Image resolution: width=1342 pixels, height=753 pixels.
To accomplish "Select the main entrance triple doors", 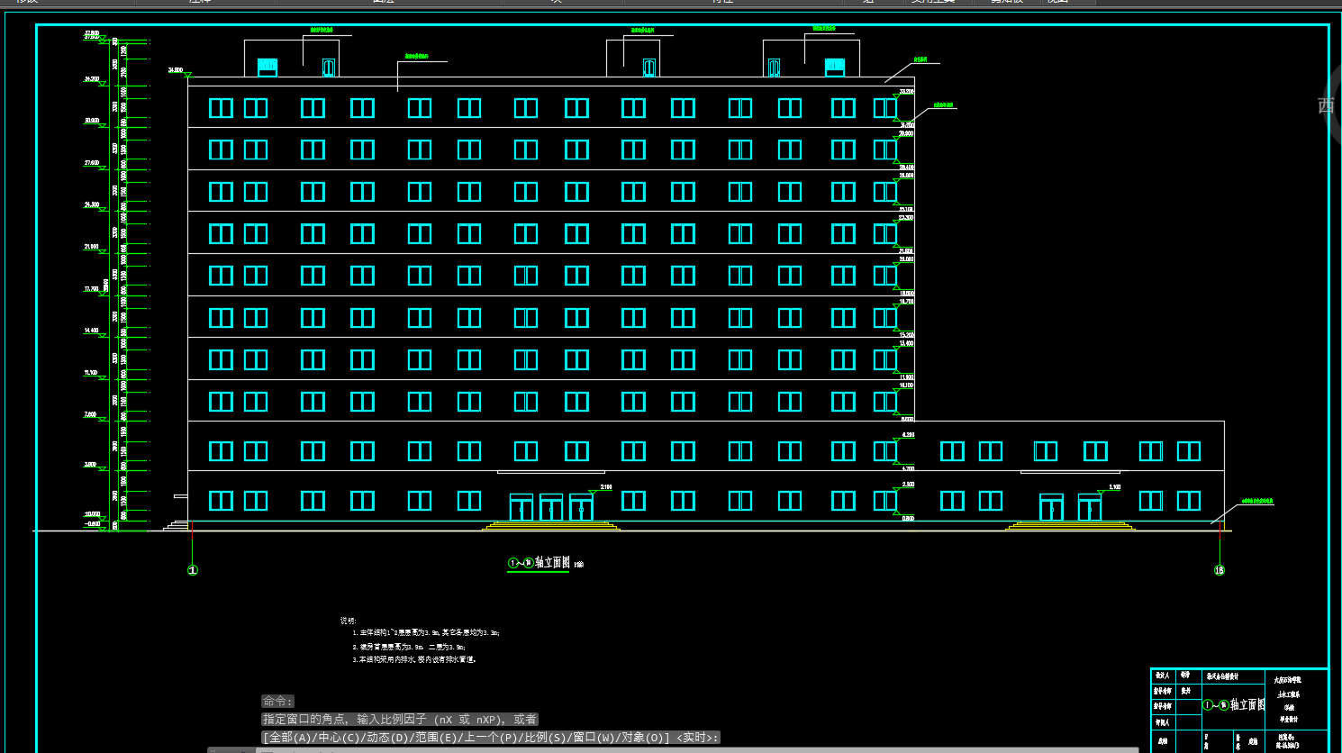I will coord(551,507).
